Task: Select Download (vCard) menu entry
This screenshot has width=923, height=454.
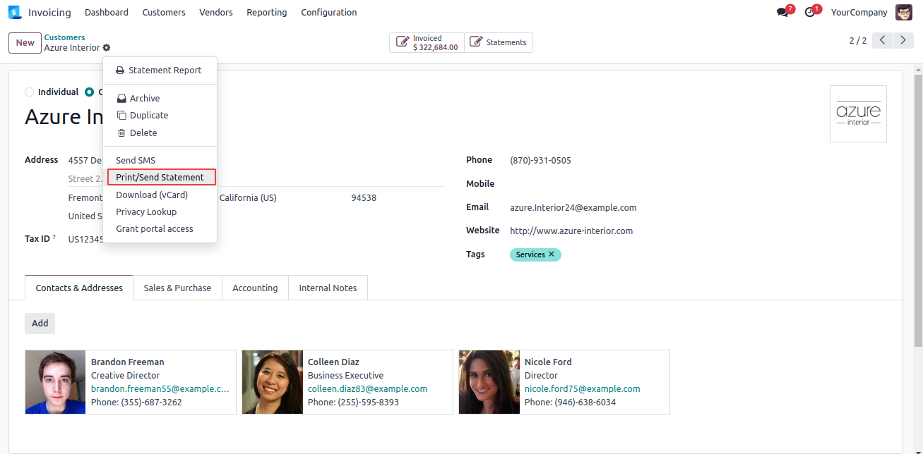Action: [x=160, y=195]
